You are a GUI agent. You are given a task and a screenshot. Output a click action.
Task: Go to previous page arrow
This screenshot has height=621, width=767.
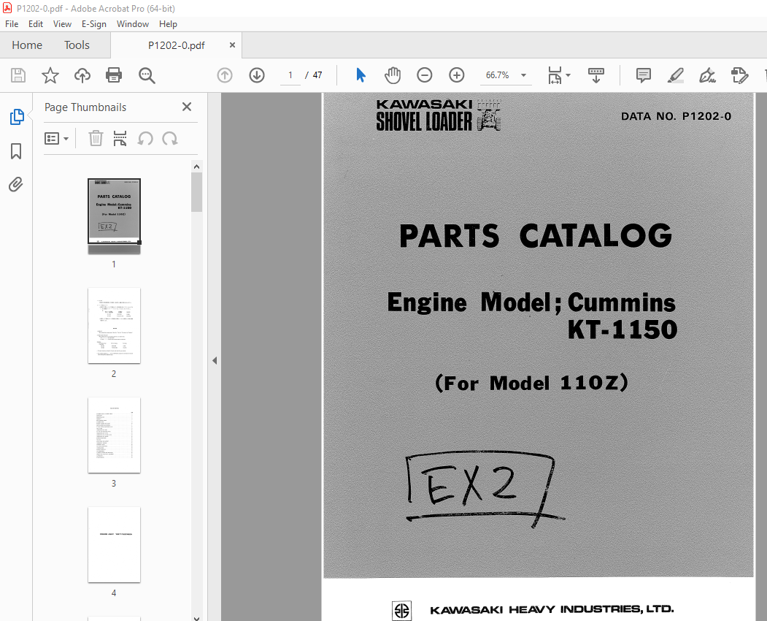pos(225,75)
